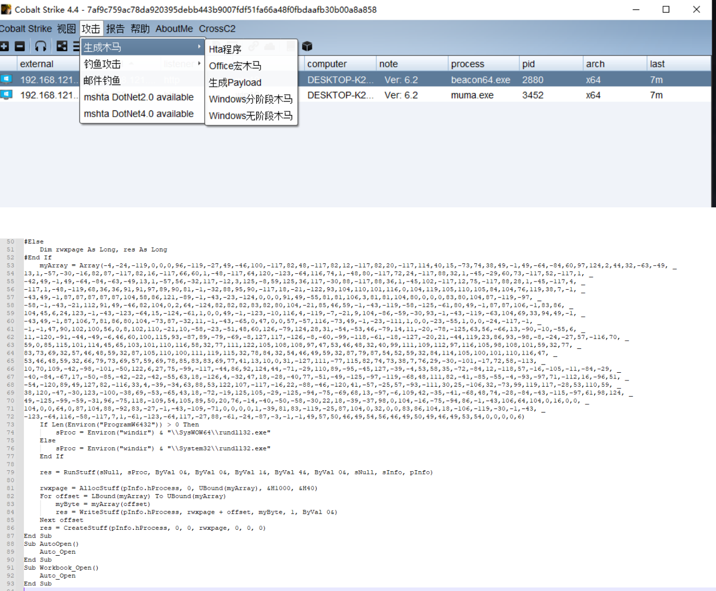The image size is (716, 591).
Task: Select Hta程序 in the submenu
Action: [x=252, y=49]
